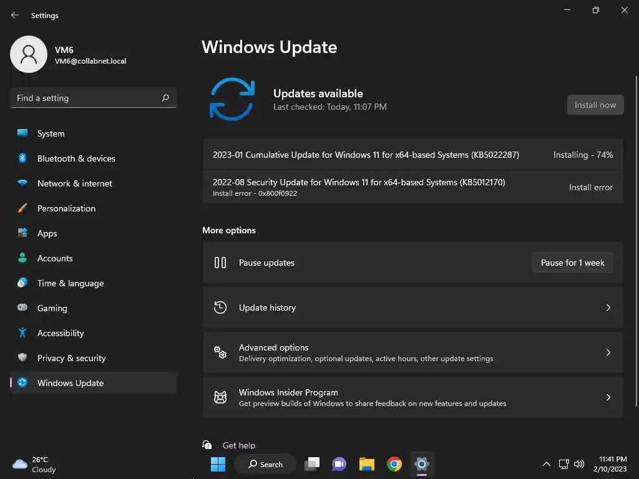This screenshot has width=639, height=479.
Task: Click the KB5022287 cumulative update entry
Action: (413, 155)
